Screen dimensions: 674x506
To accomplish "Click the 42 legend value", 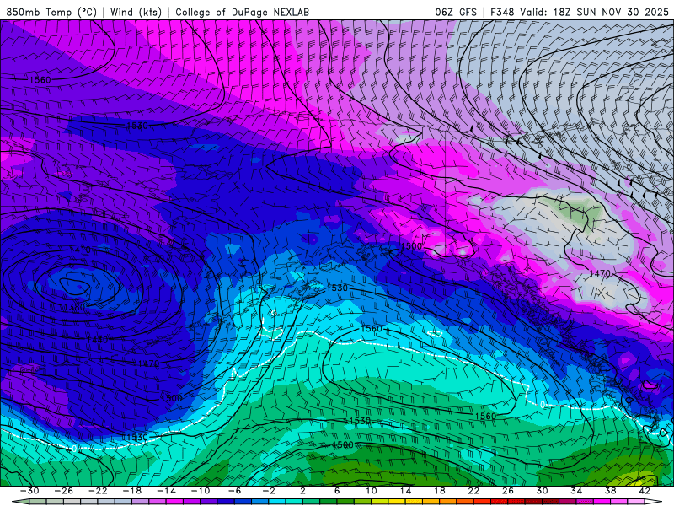I will 645,491.
